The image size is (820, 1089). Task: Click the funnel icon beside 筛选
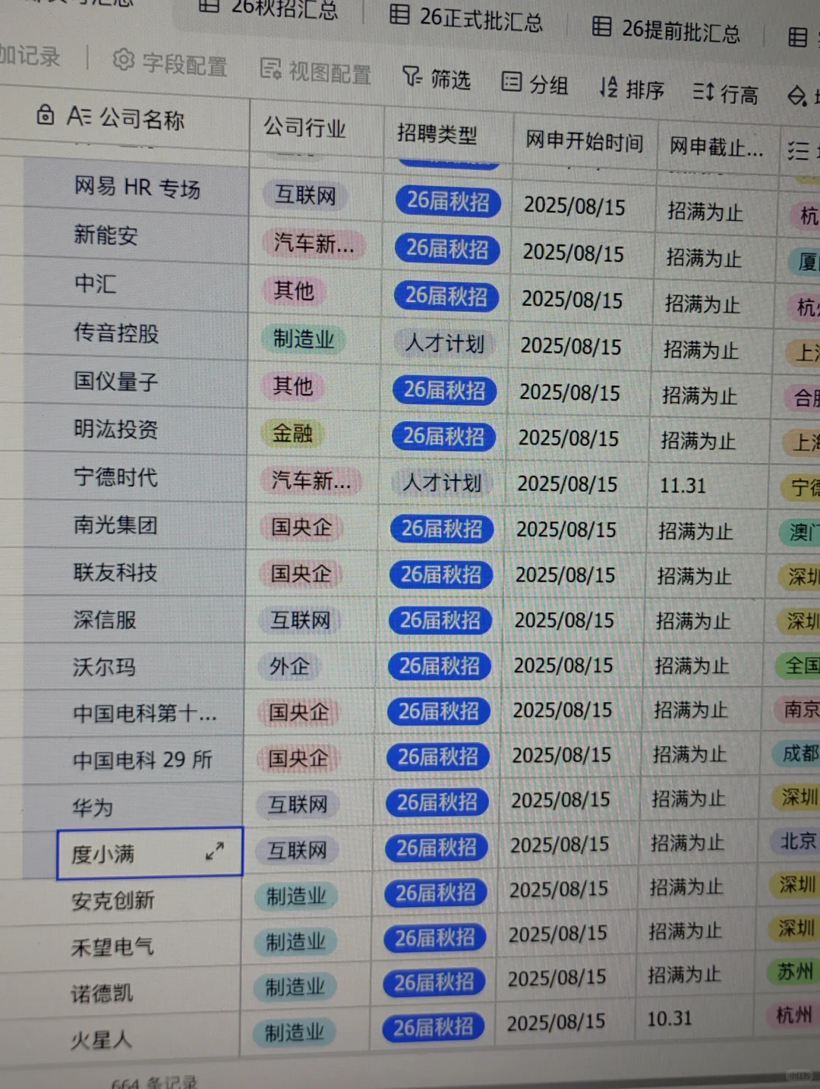412,76
